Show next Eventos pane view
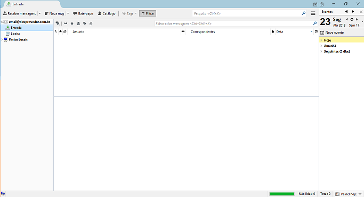Image resolution: width=364 pixels, height=197 pixels. 353,11
